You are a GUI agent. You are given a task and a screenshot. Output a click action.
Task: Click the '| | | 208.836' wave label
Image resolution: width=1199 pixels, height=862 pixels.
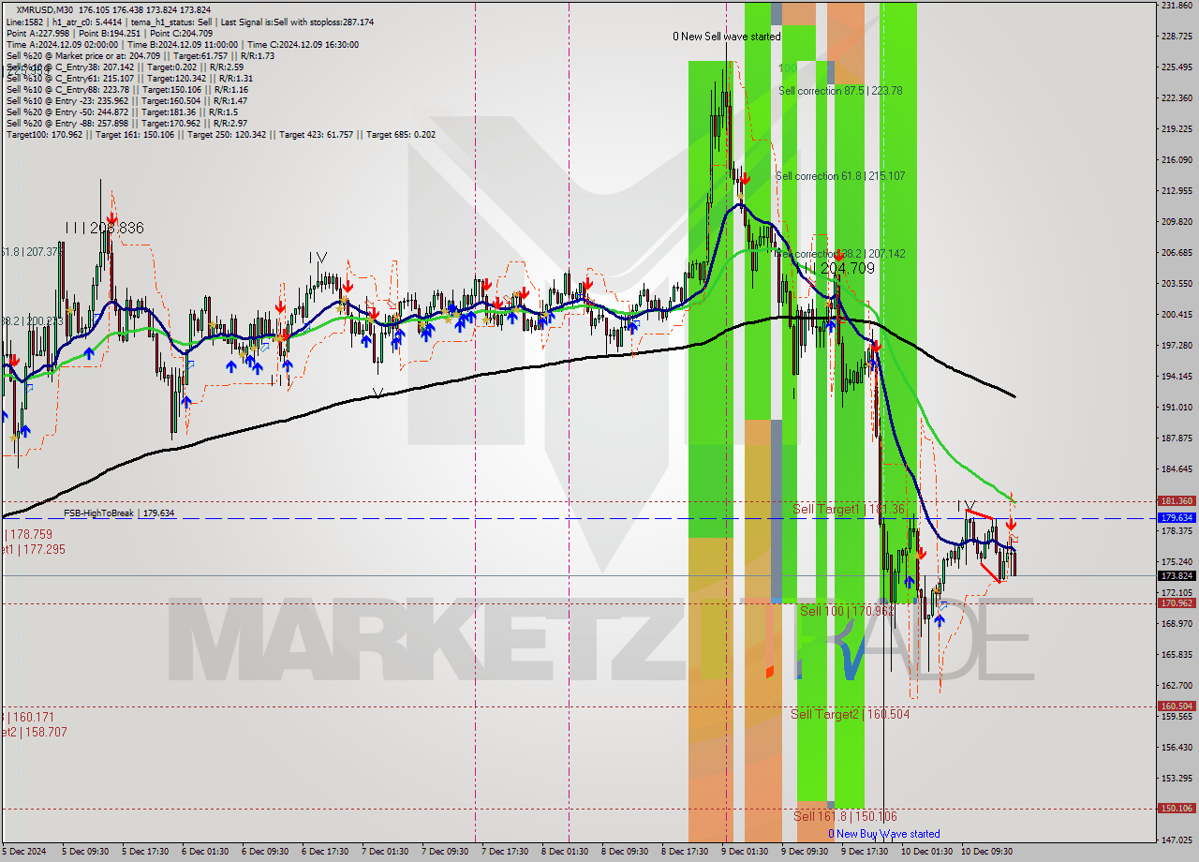click(105, 228)
